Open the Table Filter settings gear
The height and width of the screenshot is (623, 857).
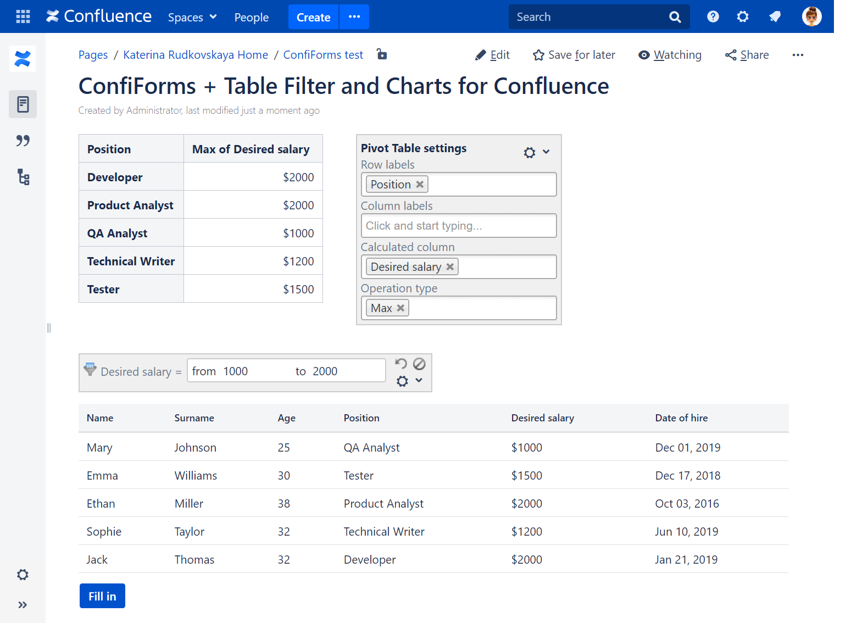[x=402, y=381]
